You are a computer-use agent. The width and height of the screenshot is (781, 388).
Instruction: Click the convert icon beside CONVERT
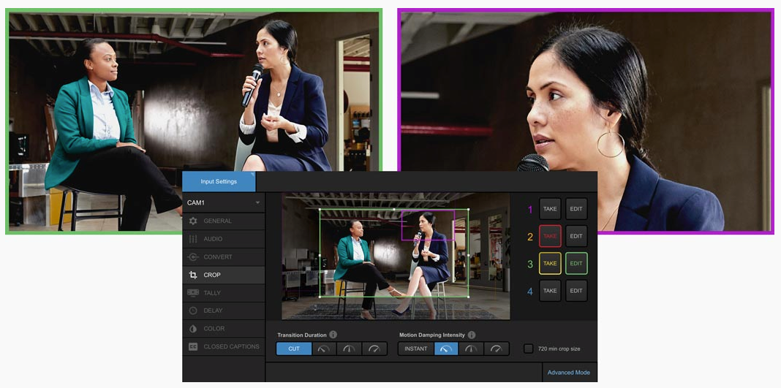coord(193,256)
